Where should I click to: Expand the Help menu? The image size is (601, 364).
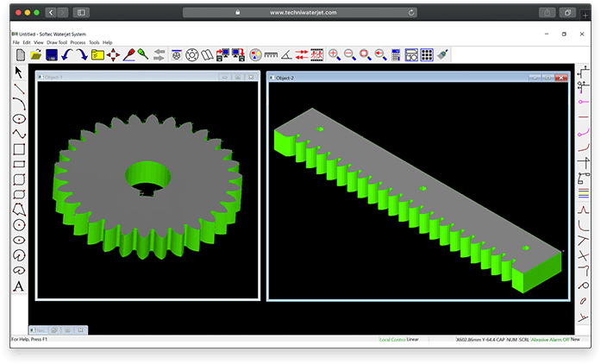point(108,42)
